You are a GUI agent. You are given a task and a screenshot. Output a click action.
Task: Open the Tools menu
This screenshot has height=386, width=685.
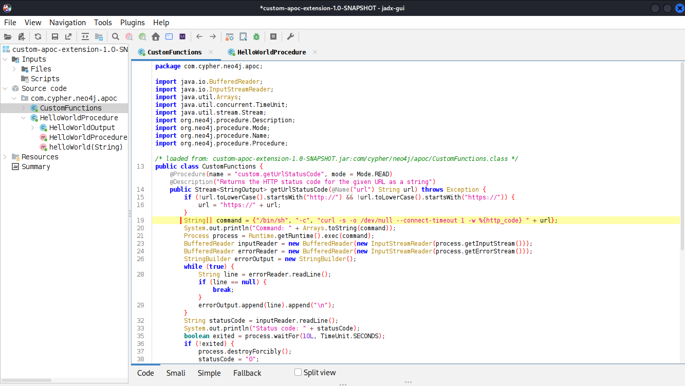coord(103,23)
